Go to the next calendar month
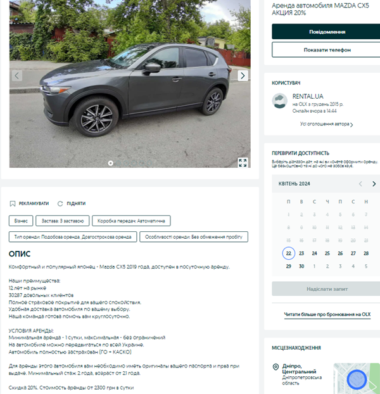Screen dimensions: 380x394 pos(374,184)
